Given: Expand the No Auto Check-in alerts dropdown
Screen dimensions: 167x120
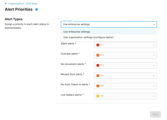Looking at the screenshot, I should [x=126, y=86].
